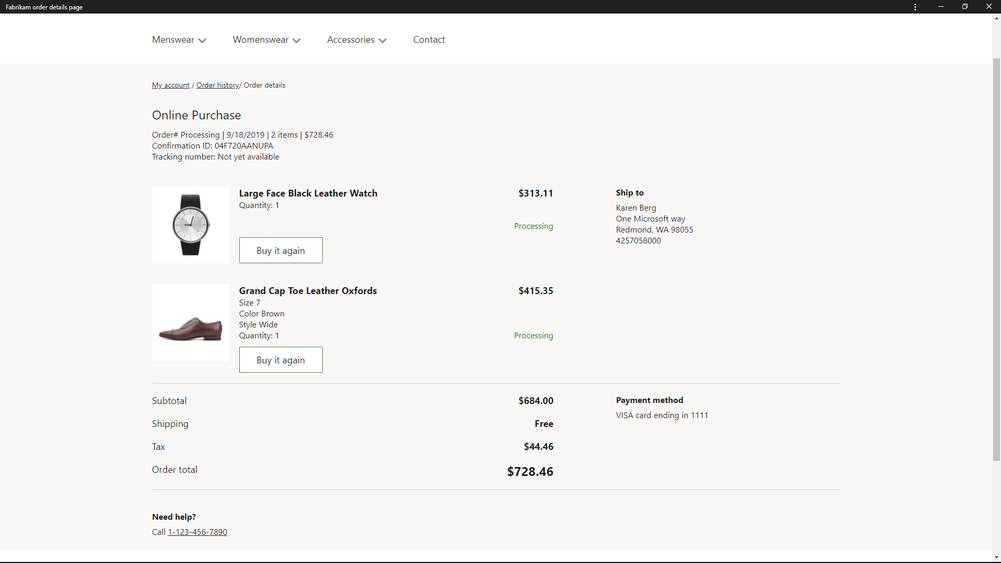Click the browser minimize icon
This screenshot has width=1001, height=563.
click(941, 7)
